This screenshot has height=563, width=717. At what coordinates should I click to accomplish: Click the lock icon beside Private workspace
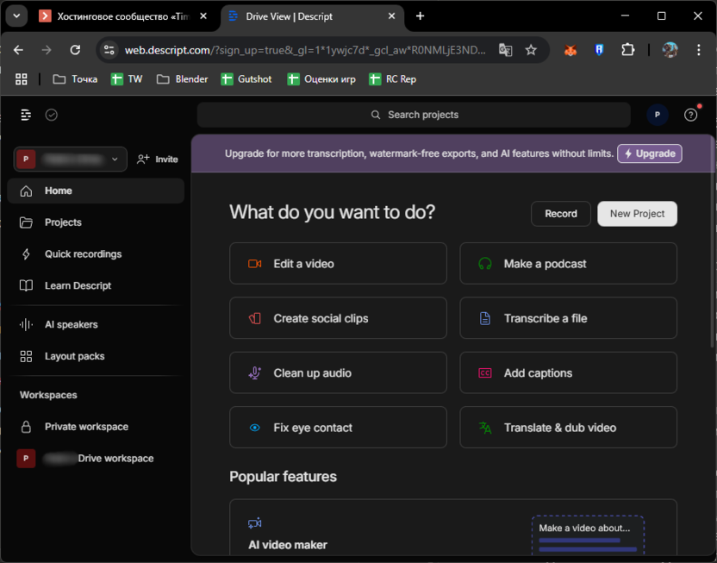26,427
